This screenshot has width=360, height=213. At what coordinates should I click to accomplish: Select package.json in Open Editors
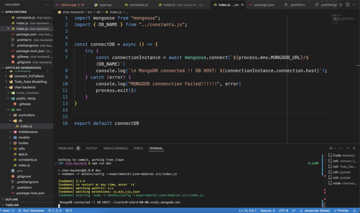pos(26,34)
